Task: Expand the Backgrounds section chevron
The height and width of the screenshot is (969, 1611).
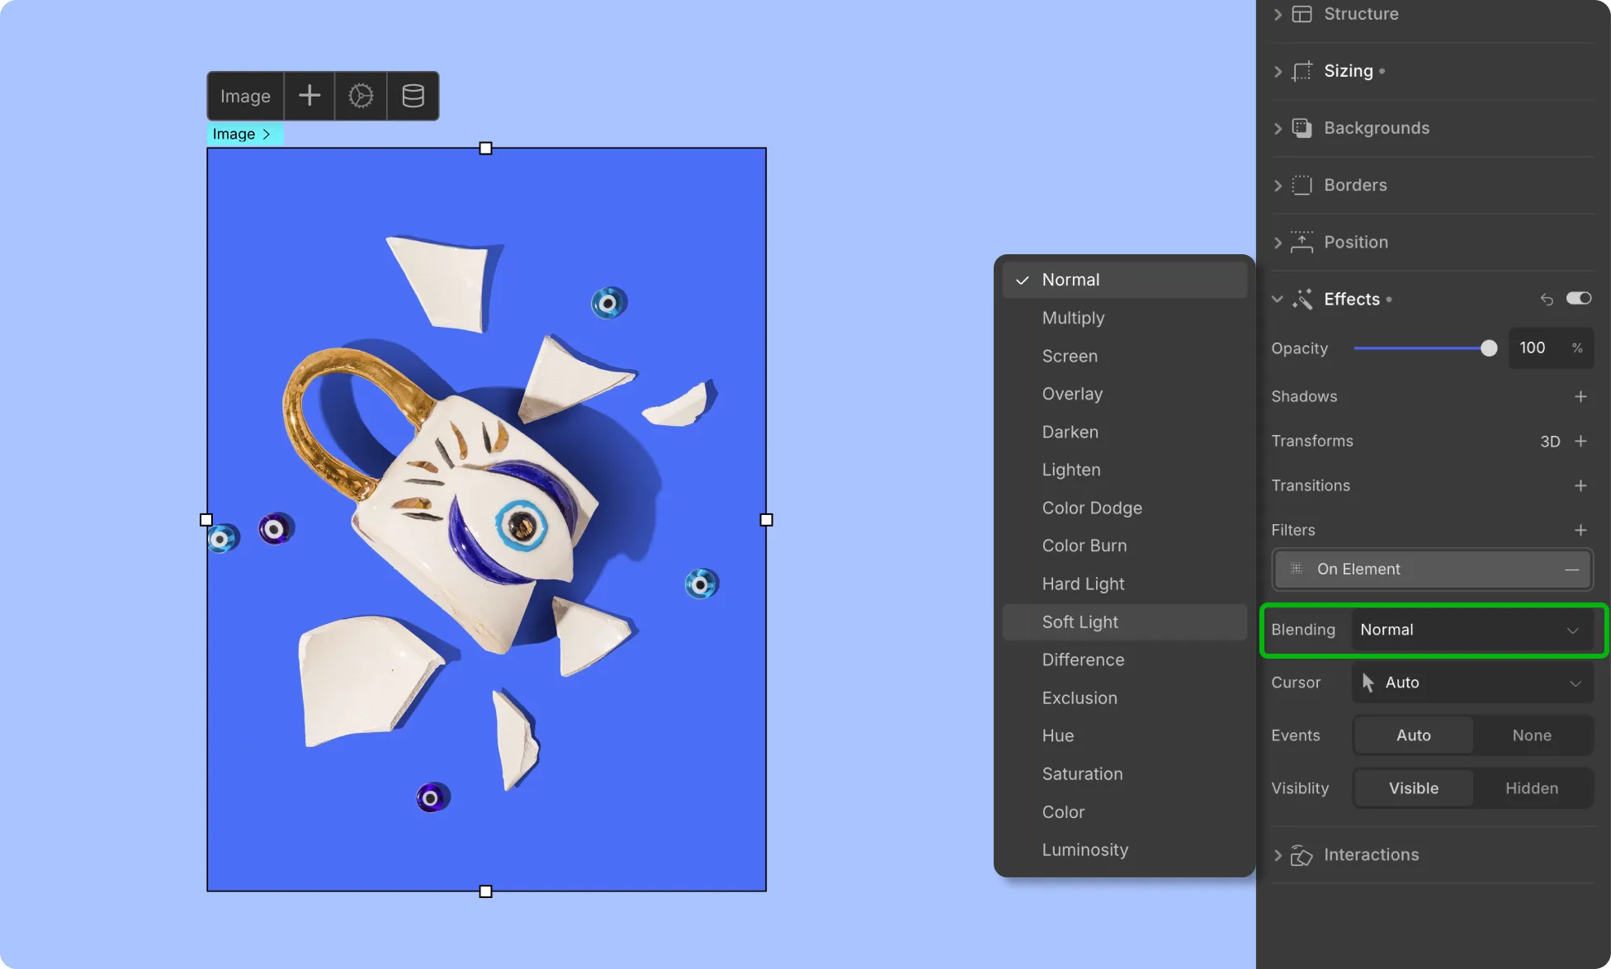Action: (1278, 128)
